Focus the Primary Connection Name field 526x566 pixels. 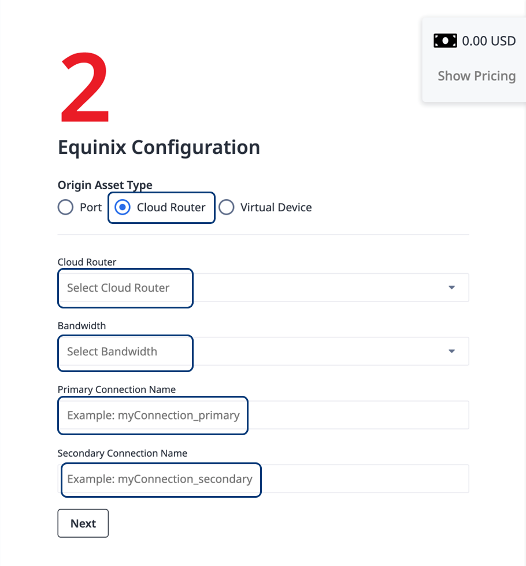pos(263,415)
